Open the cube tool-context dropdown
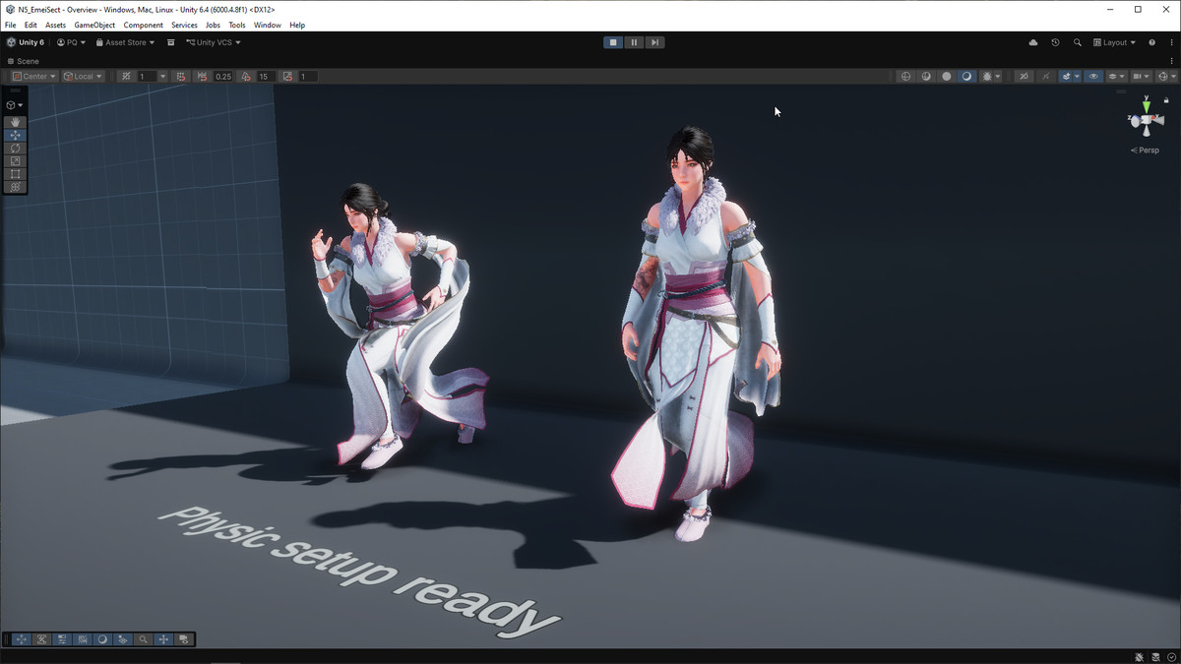The width and height of the screenshot is (1181, 664). [15, 104]
